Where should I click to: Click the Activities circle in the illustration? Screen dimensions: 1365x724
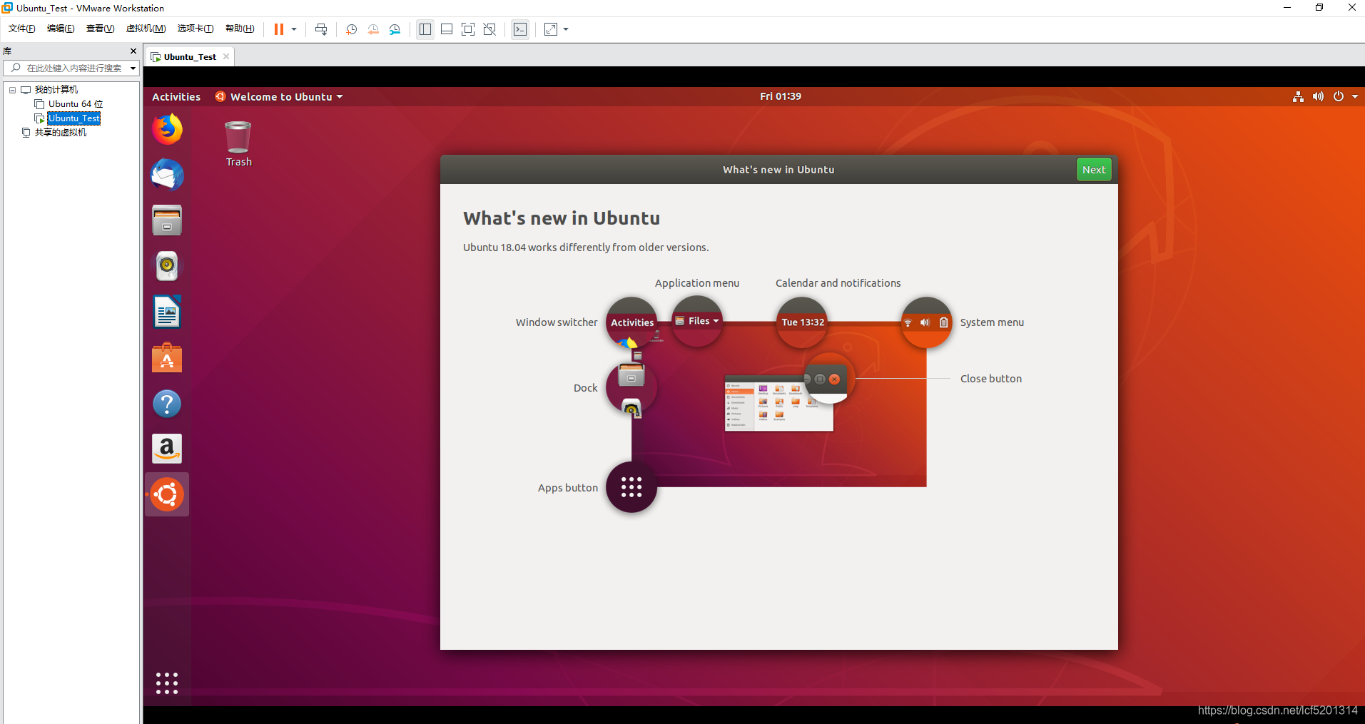631,322
